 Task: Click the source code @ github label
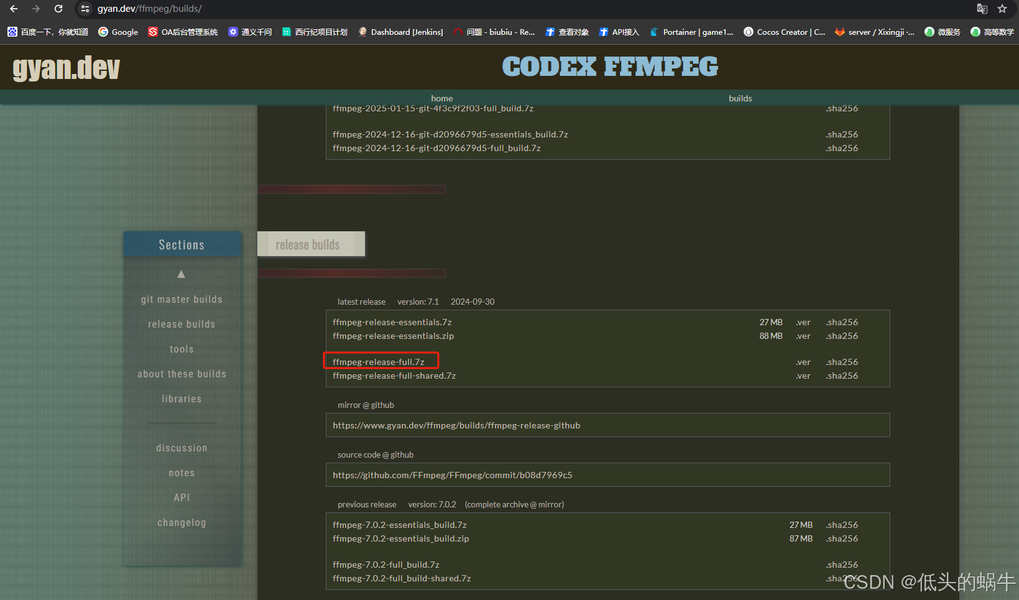(x=376, y=455)
